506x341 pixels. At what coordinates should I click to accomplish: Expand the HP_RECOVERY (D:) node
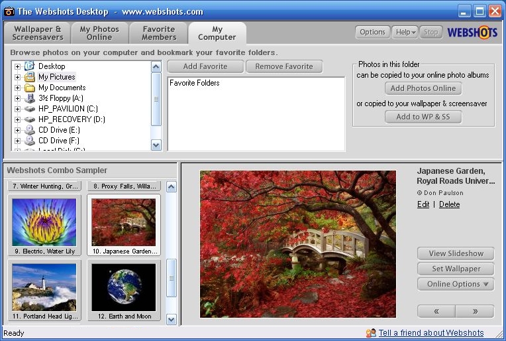coord(17,120)
